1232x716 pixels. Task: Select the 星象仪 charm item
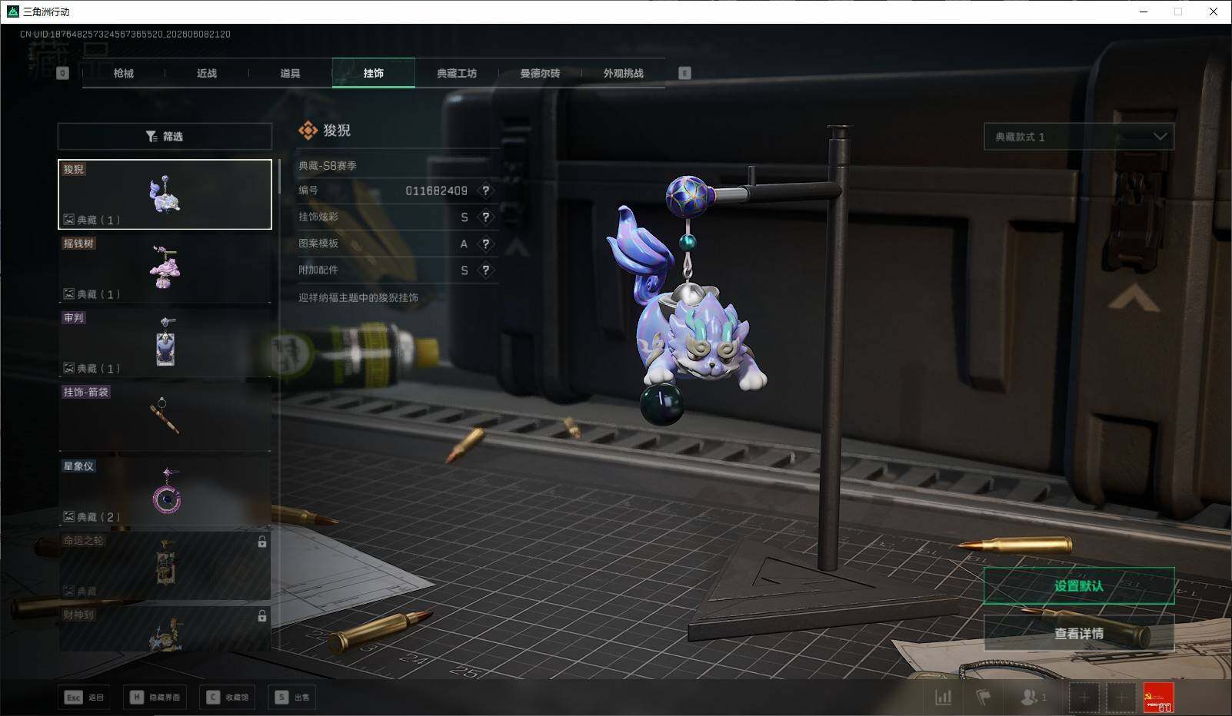tap(165, 491)
